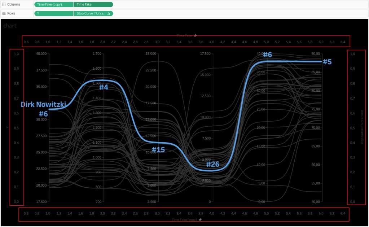Click the delta icon on Stop Curve pill
This screenshot has height=227, width=369.
(109, 13)
